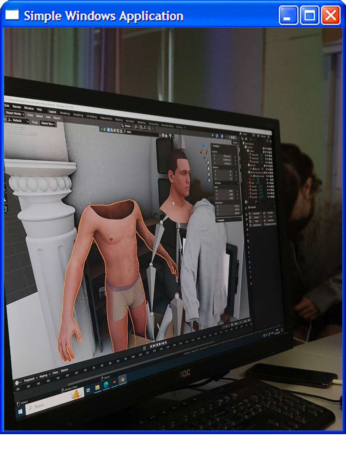Open the timeline Playback dropdown
This screenshot has height=458, width=346.
30,379
